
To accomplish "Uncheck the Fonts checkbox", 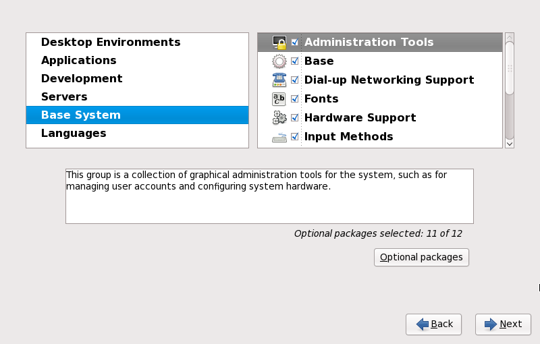I will [295, 99].
